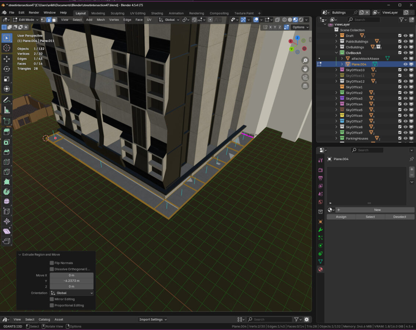This screenshot has width=416, height=330.
Task: Click the Assign material button
Action: pyautogui.click(x=341, y=217)
